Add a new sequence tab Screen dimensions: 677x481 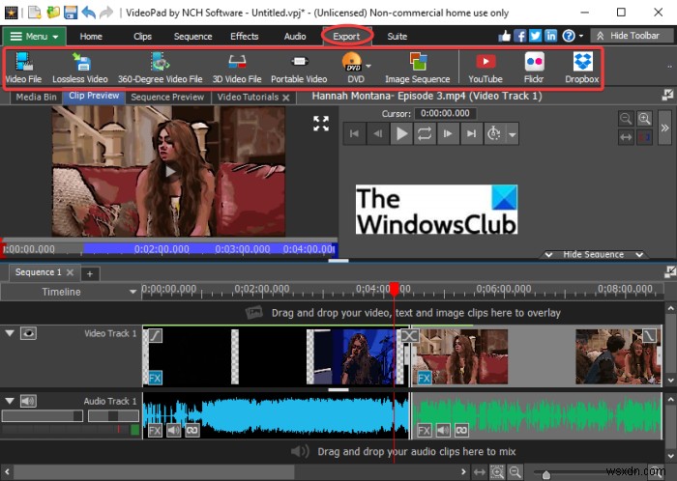coord(90,273)
